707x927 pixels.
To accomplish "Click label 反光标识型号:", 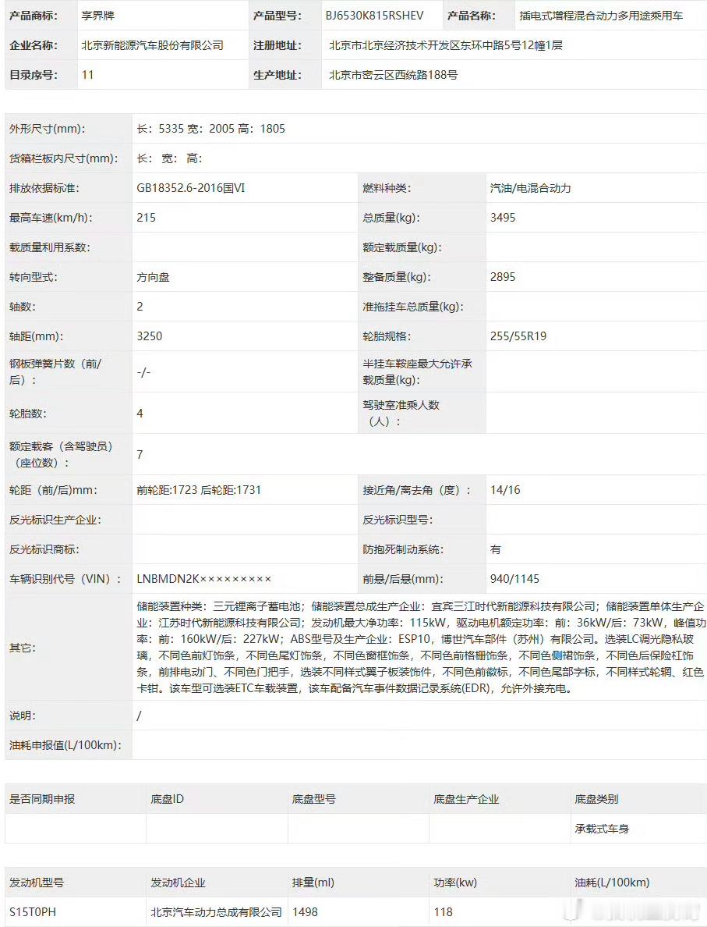I will (398, 520).
